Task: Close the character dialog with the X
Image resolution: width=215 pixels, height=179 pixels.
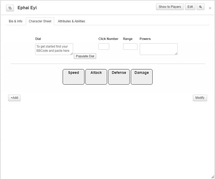Action: pyautogui.click(x=210, y=8)
